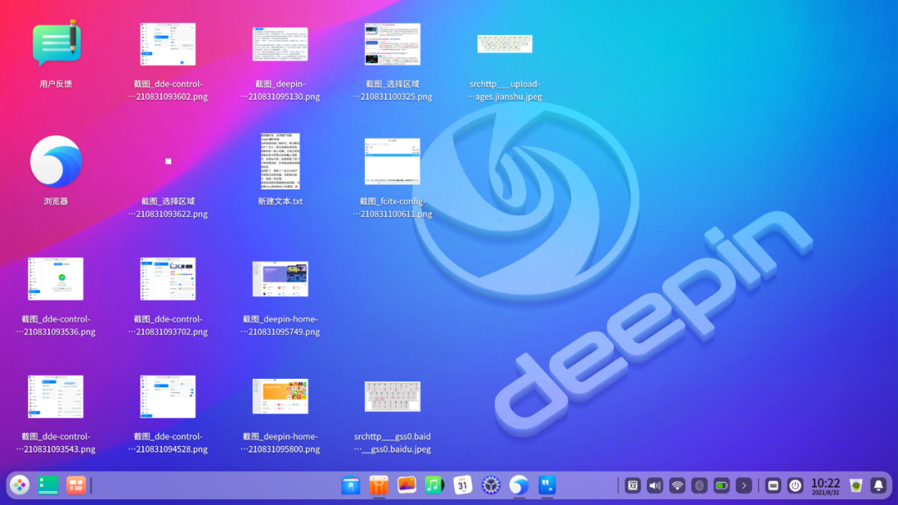Toggle the Bluetooth tray icon
The height and width of the screenshot is (505, 898).
(x=699, y=485)
